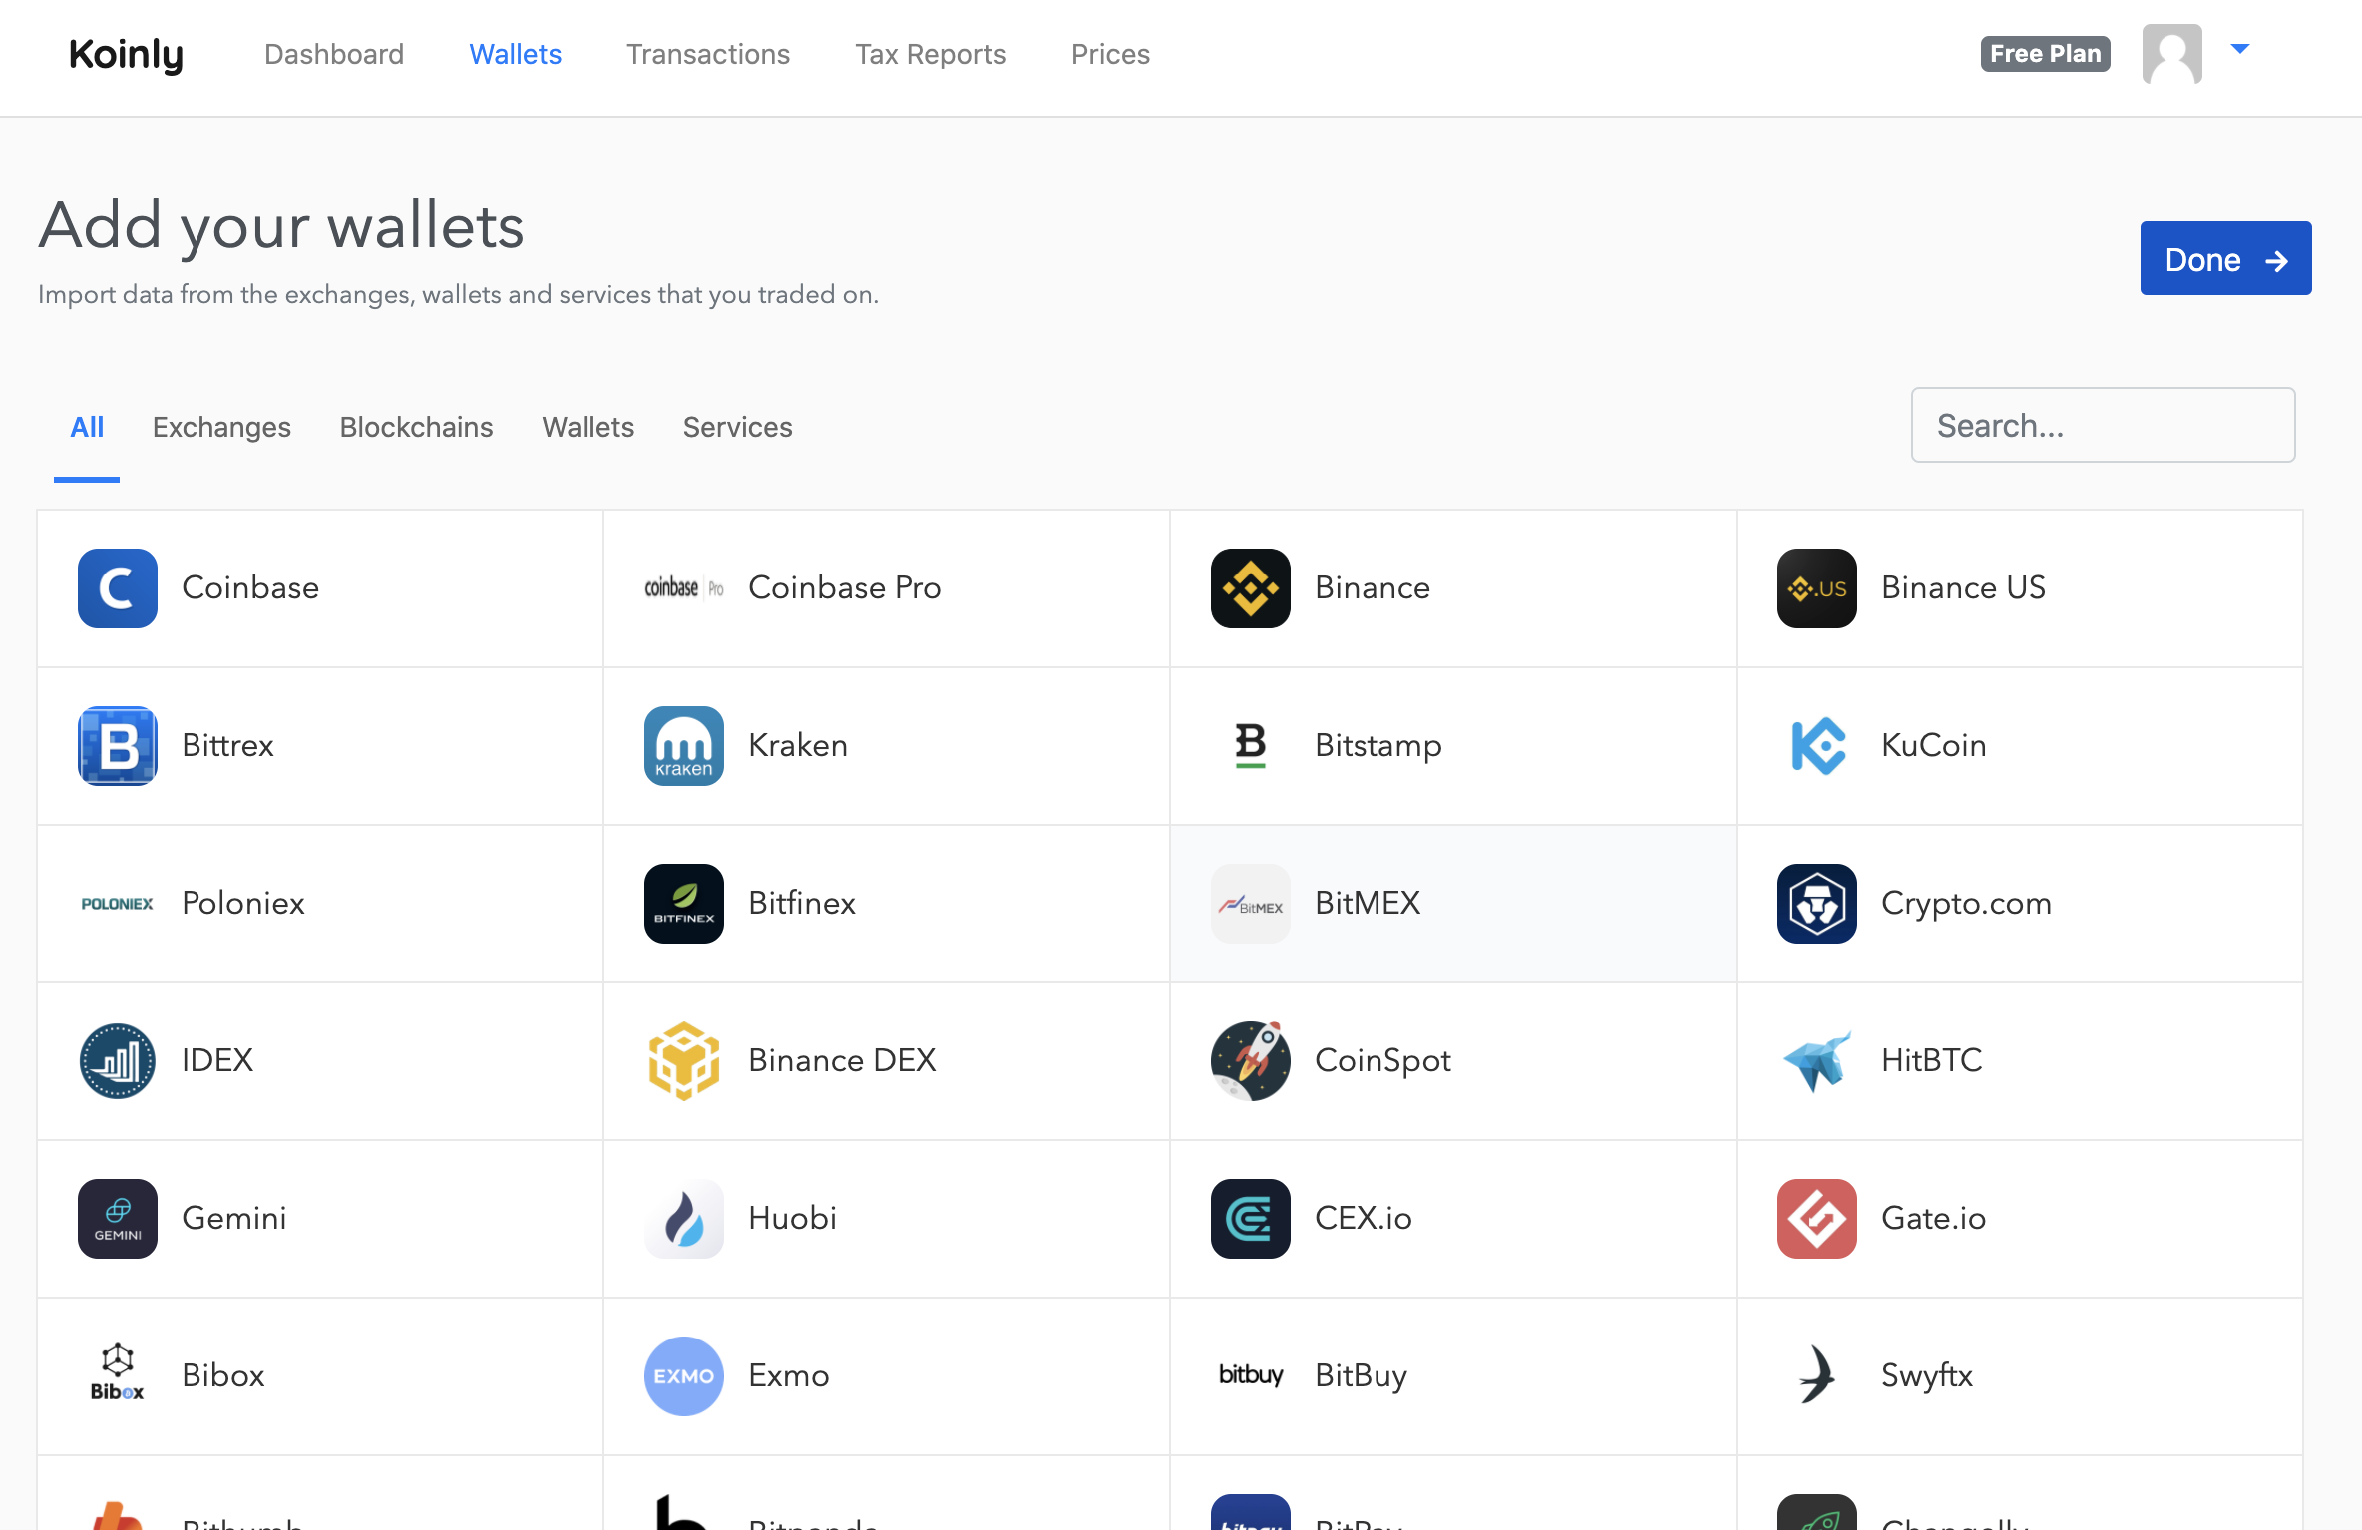Click the Crypto.com name text
Viewport: 2362px width, 1530px height.
click(x=1966, y=904)
